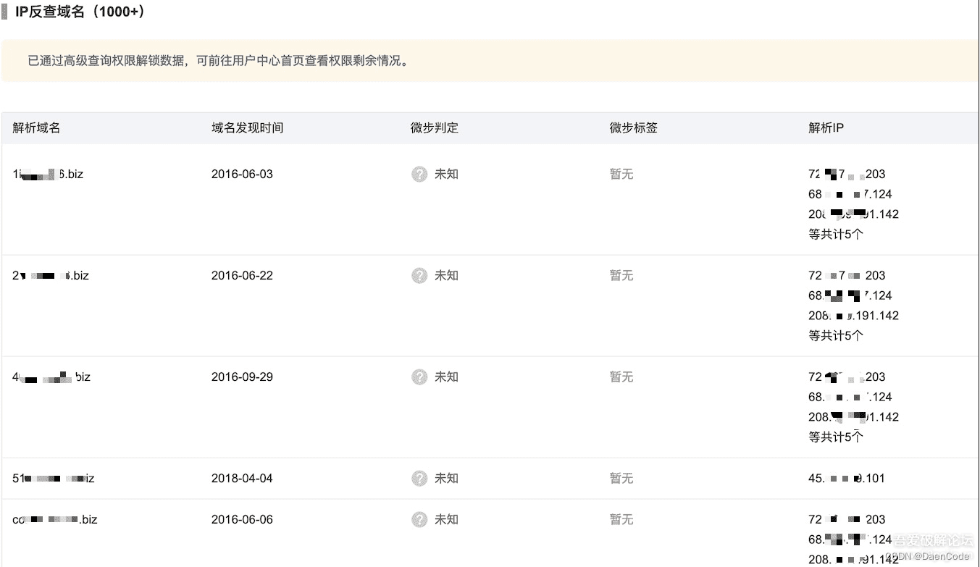Click the 解析域名 column header
The width and height of the screenshot is (980, 567).
coord(36,127)
